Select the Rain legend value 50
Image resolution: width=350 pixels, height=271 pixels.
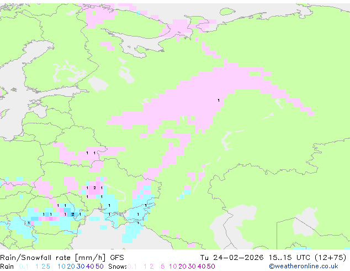pos(99,267)
